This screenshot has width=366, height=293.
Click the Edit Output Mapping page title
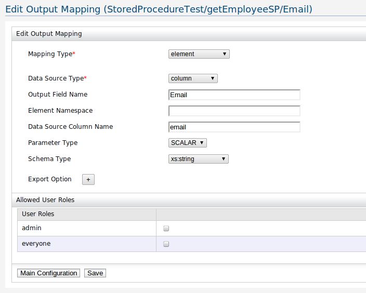pyautogui.click(x=159, y=9)
